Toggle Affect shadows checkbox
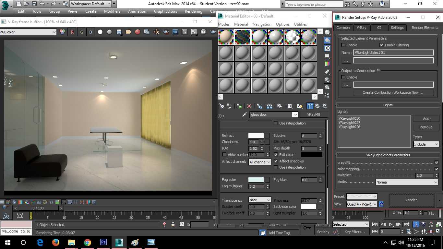Image resolution: width=443 pixels, height=249 pixels. click(x=276, y=161)
